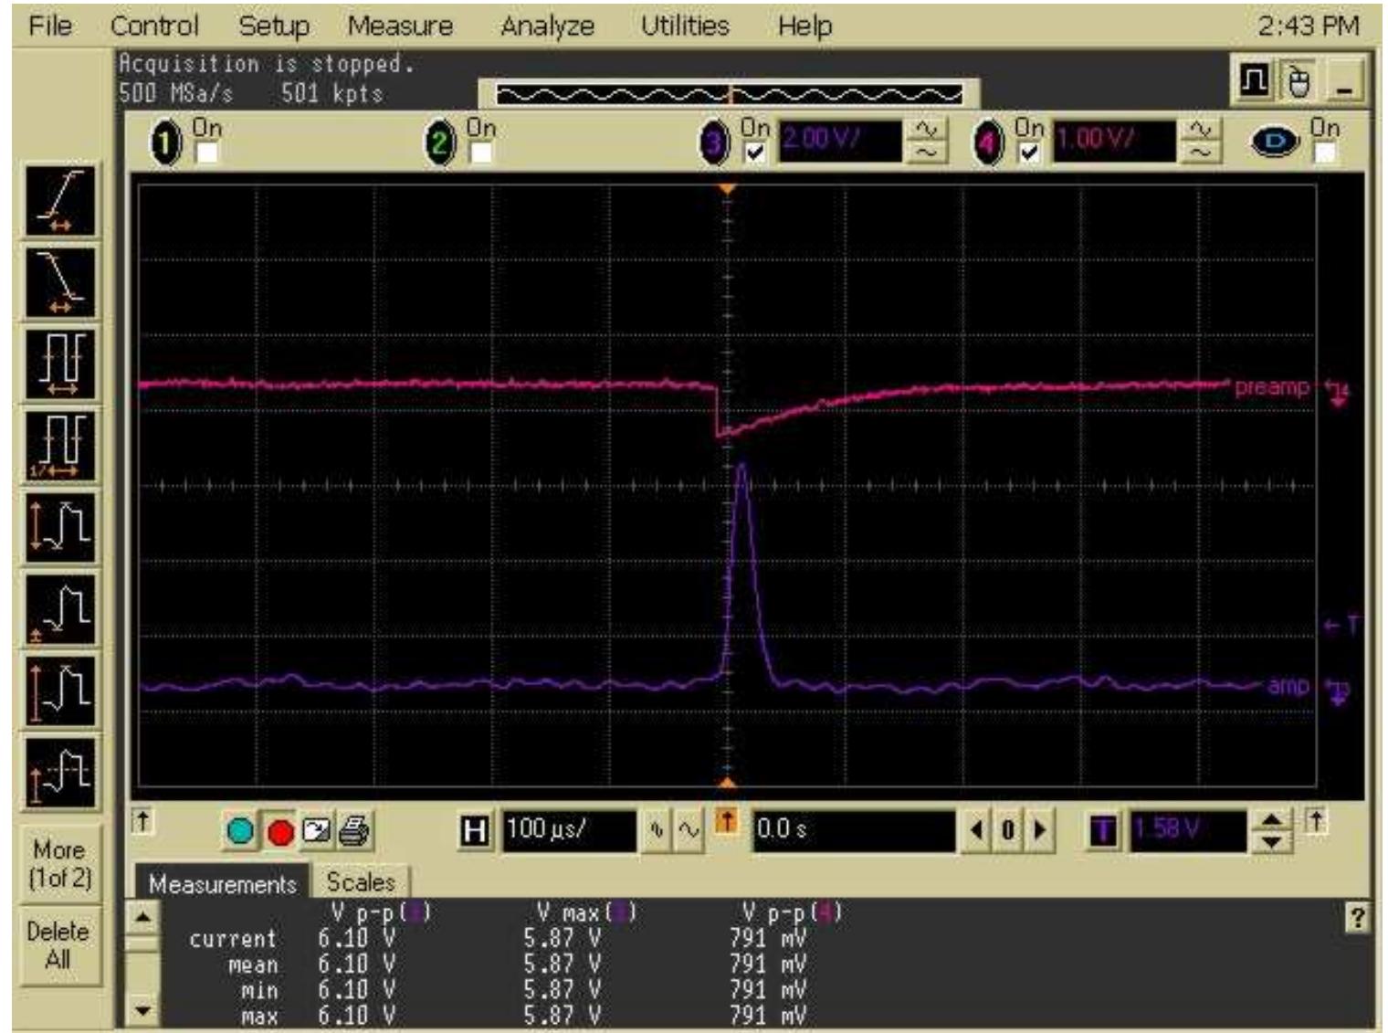The image size is (1388, 1033).
Task: Decrease channel 4 vertical scale
Action: pyautogui.click(x=1200, y=153)
